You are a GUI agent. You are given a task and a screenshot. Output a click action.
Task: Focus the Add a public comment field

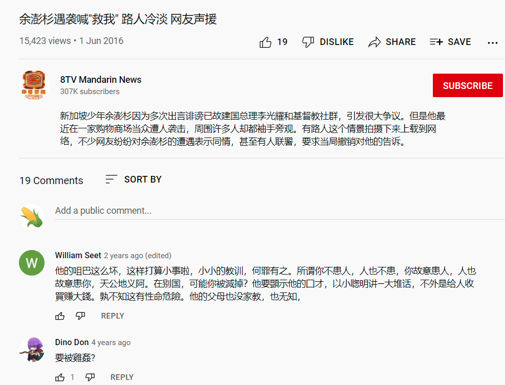point(279,211)
